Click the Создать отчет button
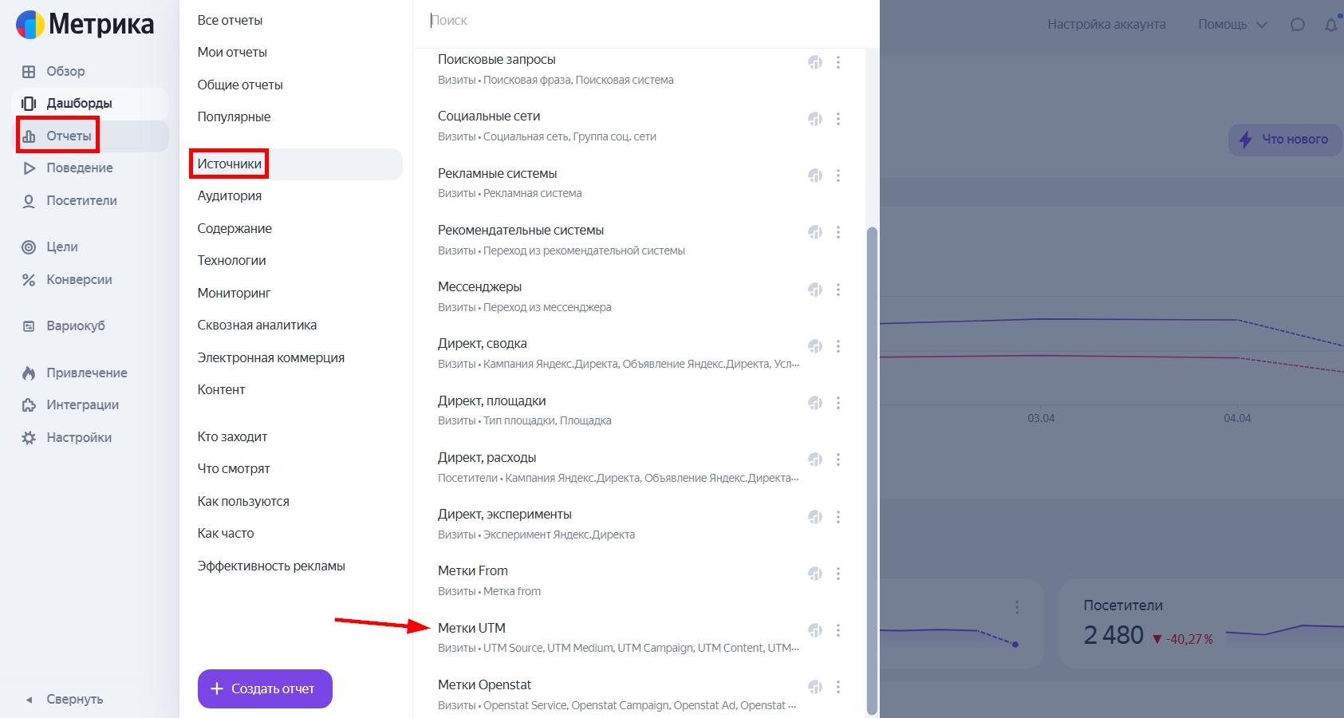The height and width of the screenshot is (718, 1344). pos(265,688)
